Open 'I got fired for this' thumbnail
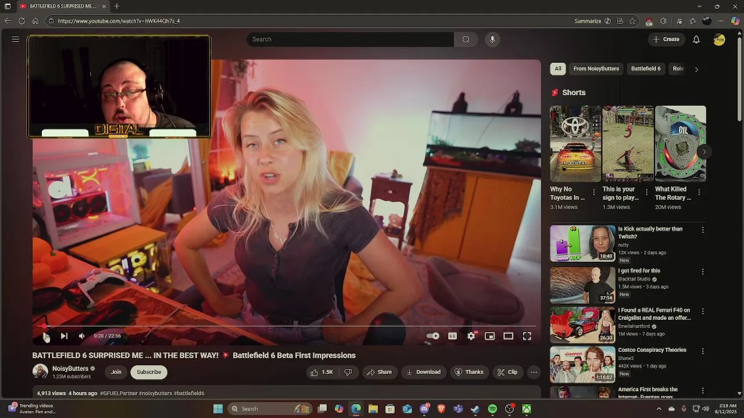Viewport: 744px width, 418px height. 582,285
